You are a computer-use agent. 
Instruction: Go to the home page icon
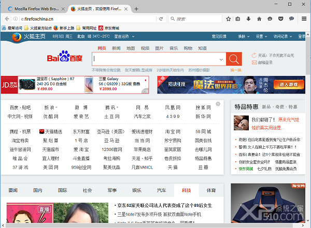[x=259, y=19]
